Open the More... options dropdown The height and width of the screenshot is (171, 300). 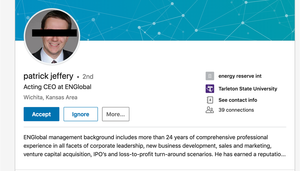click(115, 114)
